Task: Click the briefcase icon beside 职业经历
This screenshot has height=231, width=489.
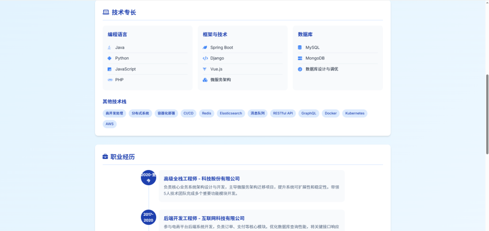Action: [x=105, y=157]
